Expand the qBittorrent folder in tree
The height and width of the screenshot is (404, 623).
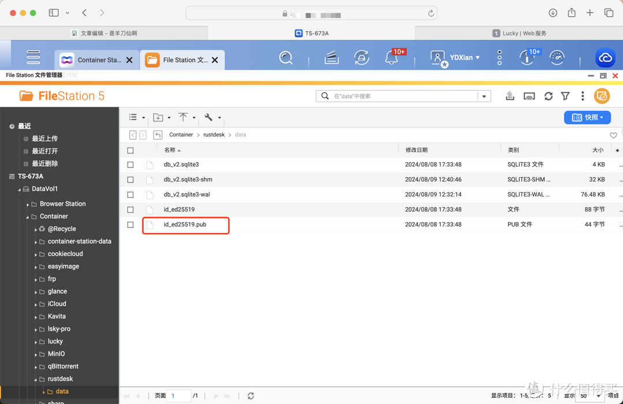[x=36, y=367]
